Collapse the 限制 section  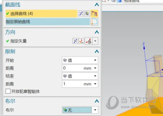97,51
